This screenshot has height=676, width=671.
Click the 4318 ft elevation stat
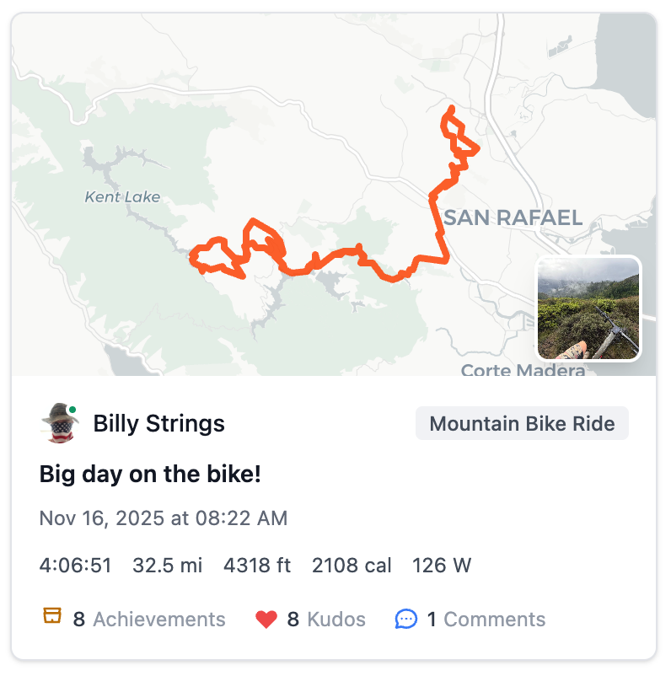[x=257, y=565]
